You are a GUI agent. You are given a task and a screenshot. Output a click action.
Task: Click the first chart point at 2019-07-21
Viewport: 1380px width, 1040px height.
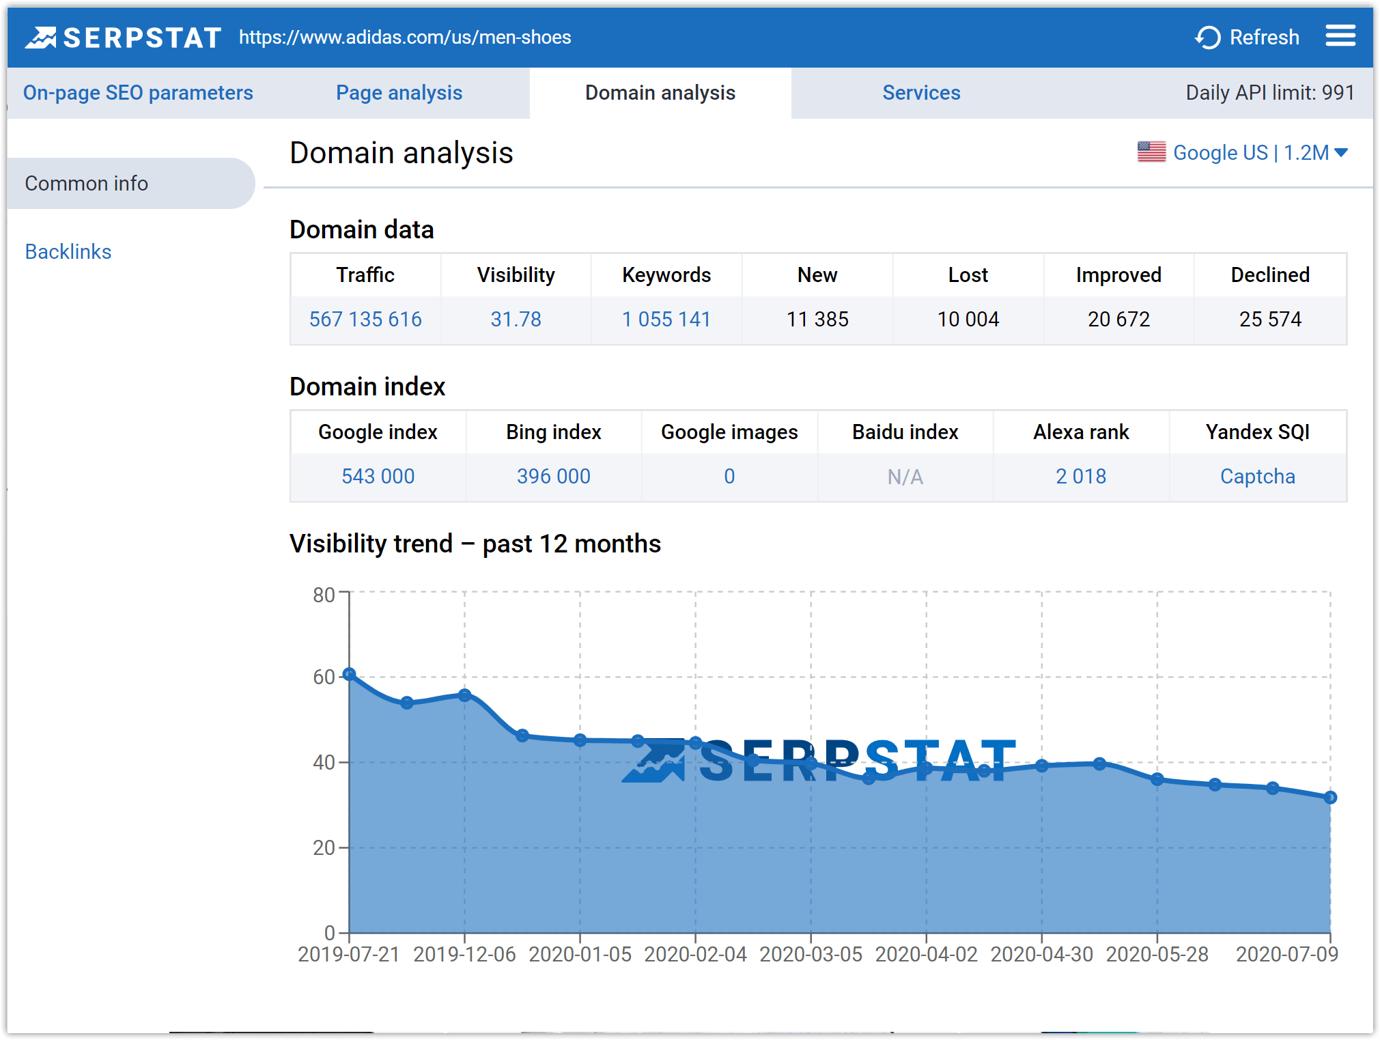[349, 675]
